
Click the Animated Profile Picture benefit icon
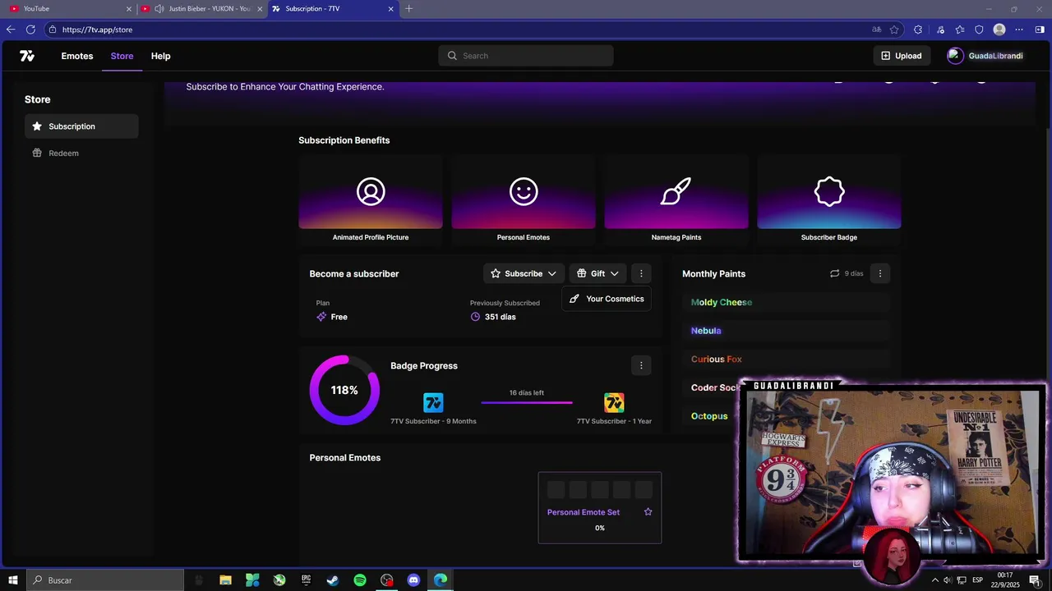pos(371,191)
